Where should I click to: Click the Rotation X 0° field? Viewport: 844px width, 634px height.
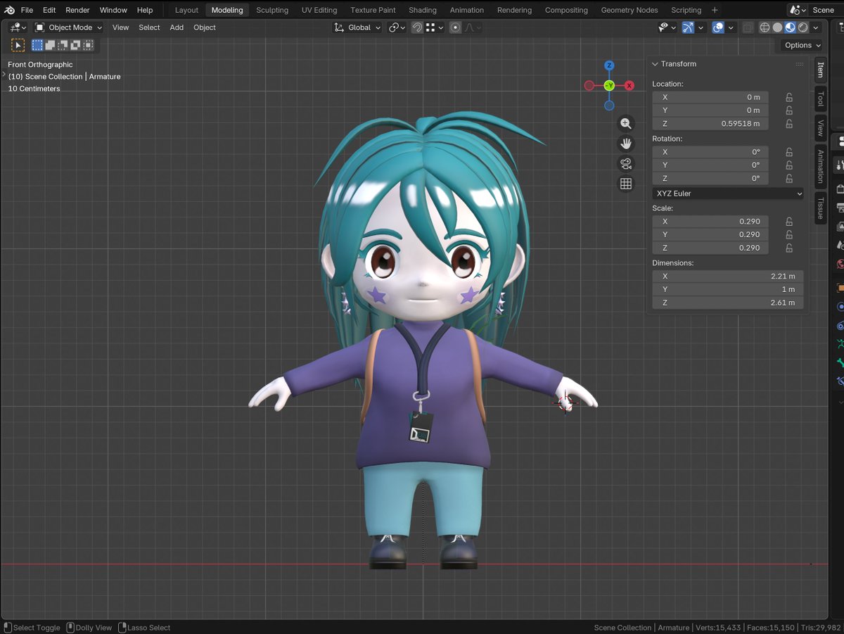[710, 152]
